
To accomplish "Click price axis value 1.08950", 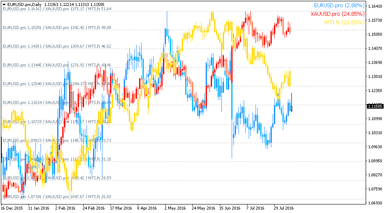I will click(x=375, y=161).
